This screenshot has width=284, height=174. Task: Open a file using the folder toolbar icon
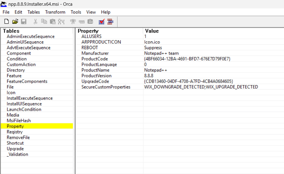pyautogui.click(x=15, y=21)
